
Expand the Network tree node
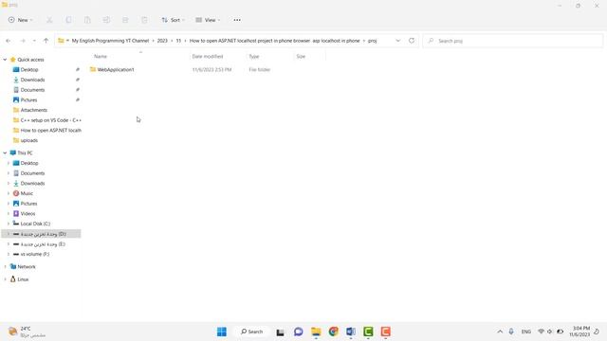pos(5,267)
